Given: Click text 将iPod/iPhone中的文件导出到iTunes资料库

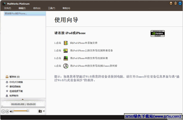Looking at the screenshot, I should (x=93, y=66).
